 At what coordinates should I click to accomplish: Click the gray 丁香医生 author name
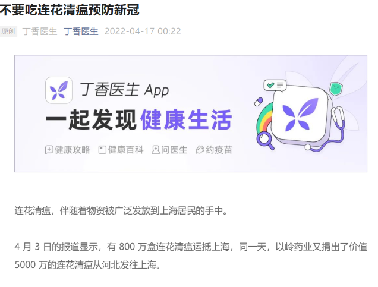(40, 31)
